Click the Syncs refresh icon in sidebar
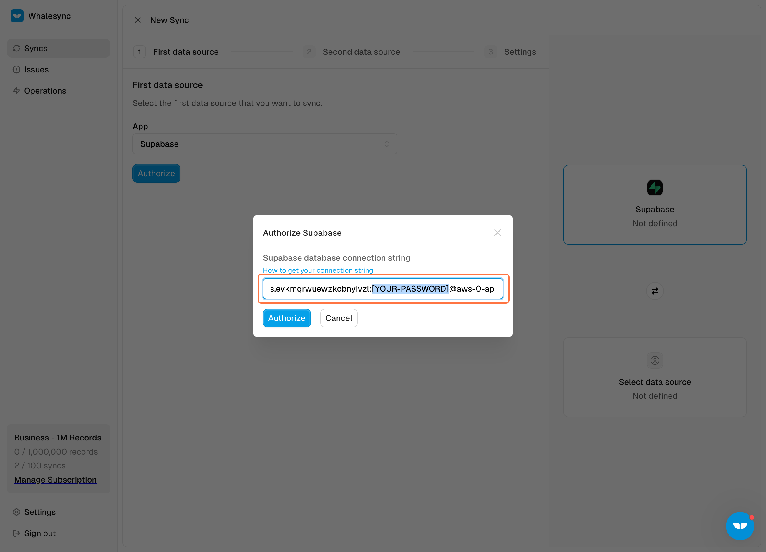 [x=16, y=48]
